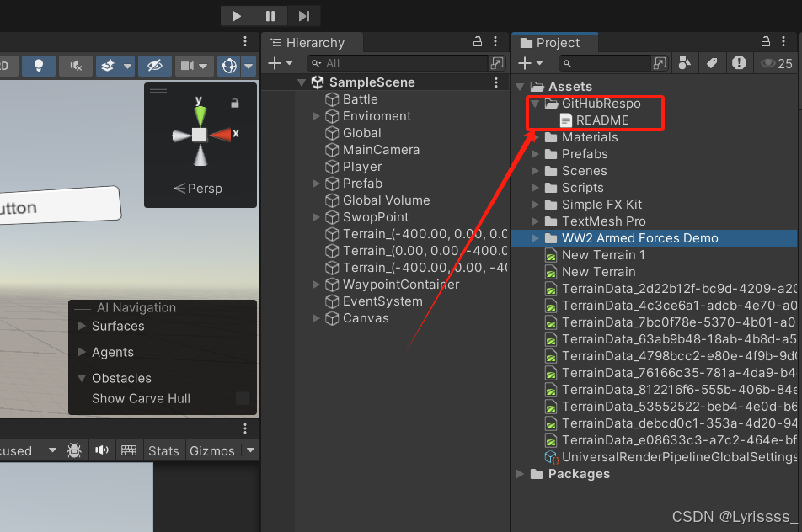This screenshot has width=802, height=532.
Task: Mute Game view audio speaker icon
Action: 102,450
